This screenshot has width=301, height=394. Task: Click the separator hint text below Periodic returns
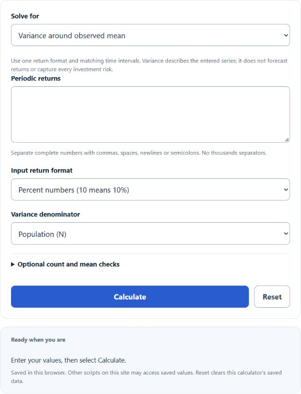point(139,153)
